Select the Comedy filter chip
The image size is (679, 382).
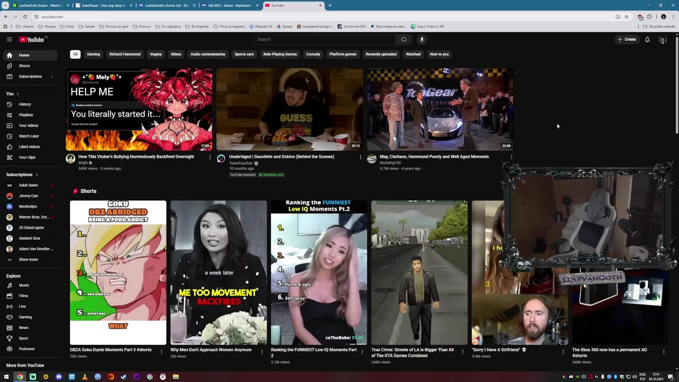tap(313, 54)
